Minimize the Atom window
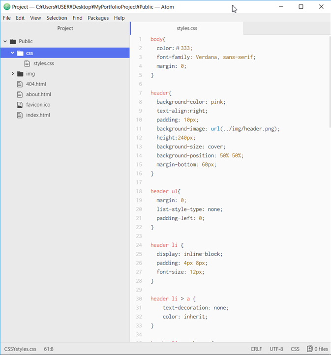This screenshot has height=355, width=331. 281,7
